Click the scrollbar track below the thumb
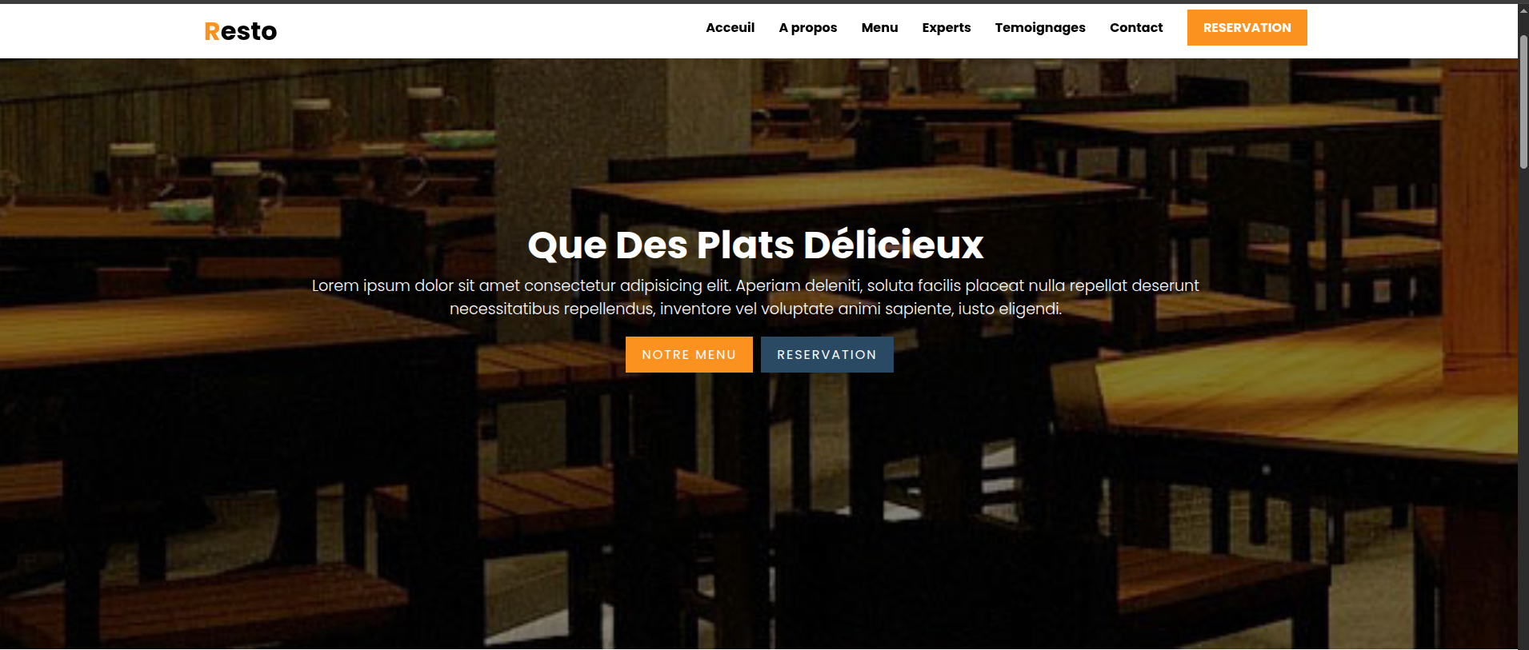Viewport: 1529px width, 650px height. [1523, 400]
